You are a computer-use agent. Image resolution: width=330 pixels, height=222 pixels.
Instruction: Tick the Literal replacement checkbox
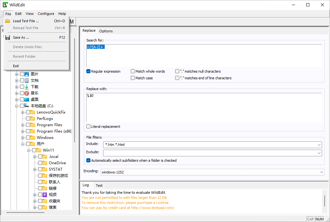click(x=89, y=127)
